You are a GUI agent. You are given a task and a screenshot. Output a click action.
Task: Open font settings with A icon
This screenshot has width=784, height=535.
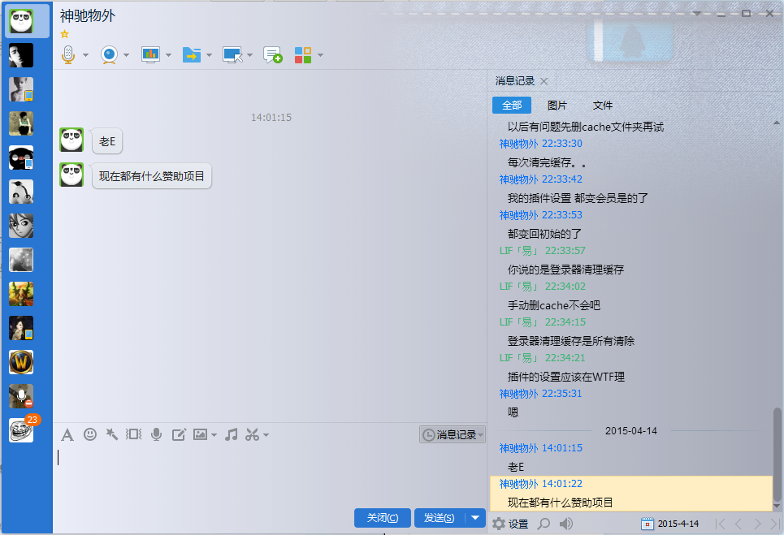tap(67, 435)
